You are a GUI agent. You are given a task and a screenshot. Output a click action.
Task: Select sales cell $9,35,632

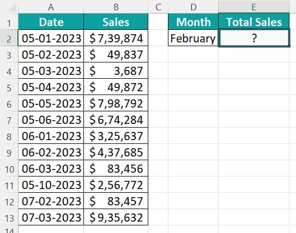click(116, 217)
